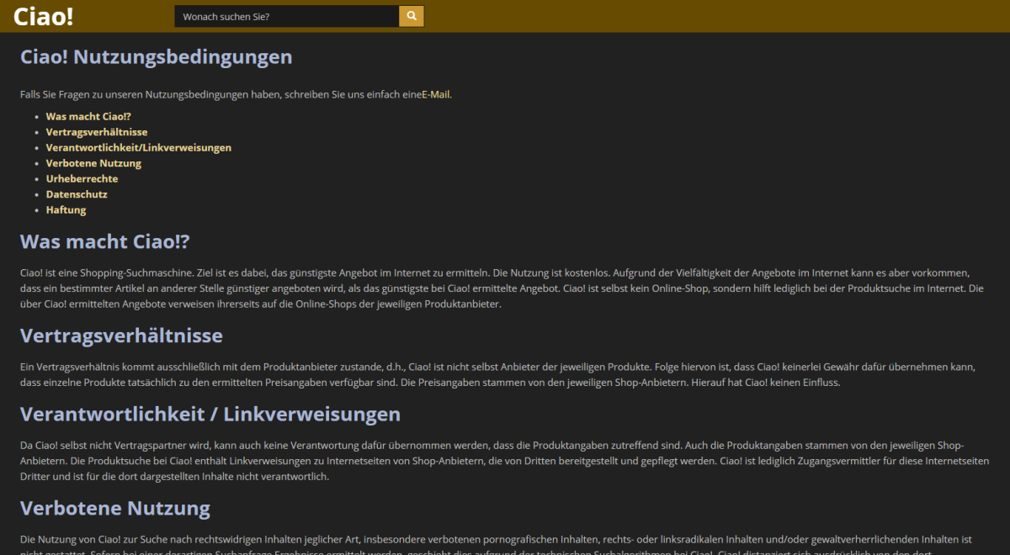Jump to 'Was macht Ciao!?' section link
Viewport: 1010px width, 555px height.
(x=88, y=117)
